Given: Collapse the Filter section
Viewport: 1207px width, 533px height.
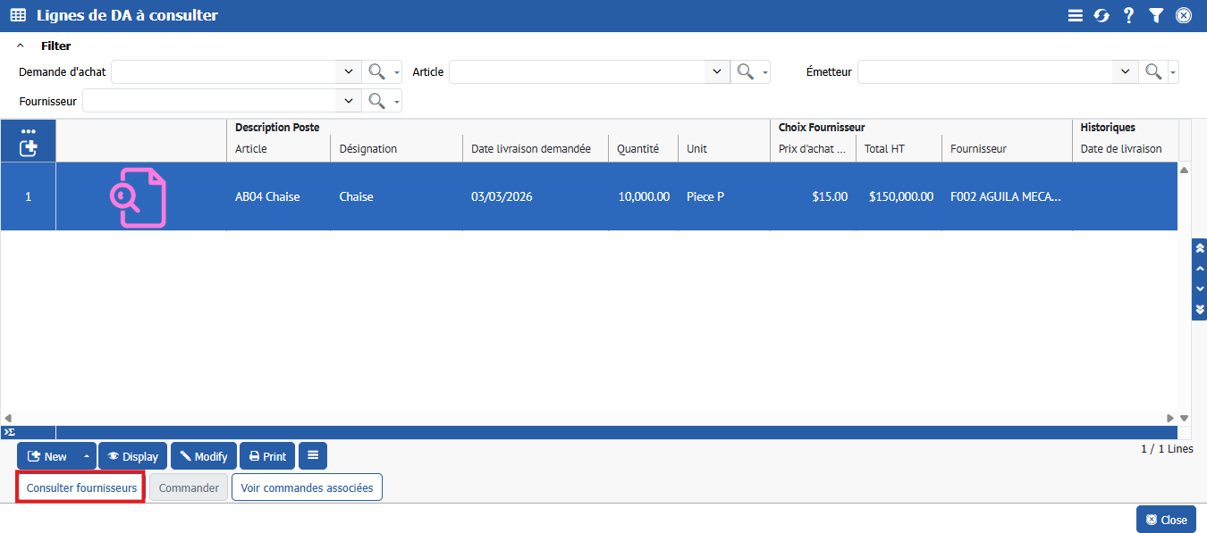Looking at the screenshot, I should [21, 46].
